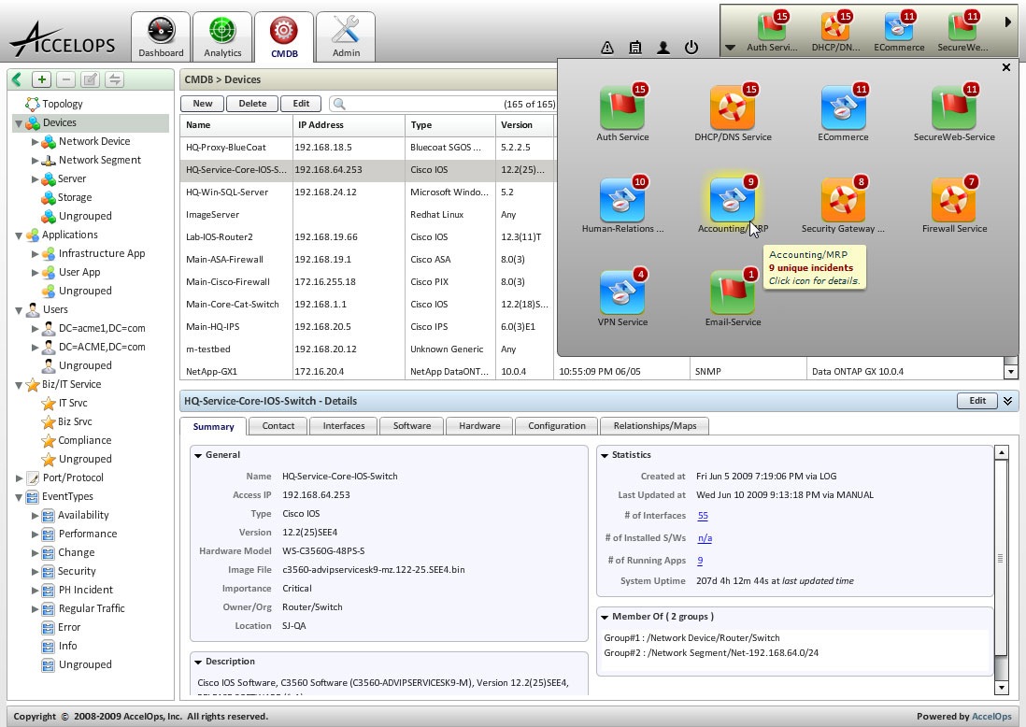Collapse the Statistics section
Viewport: 1026px width, 727px height.
604,455
